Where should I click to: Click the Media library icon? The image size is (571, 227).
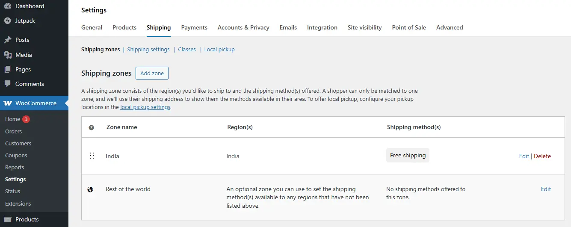[8, 55]
